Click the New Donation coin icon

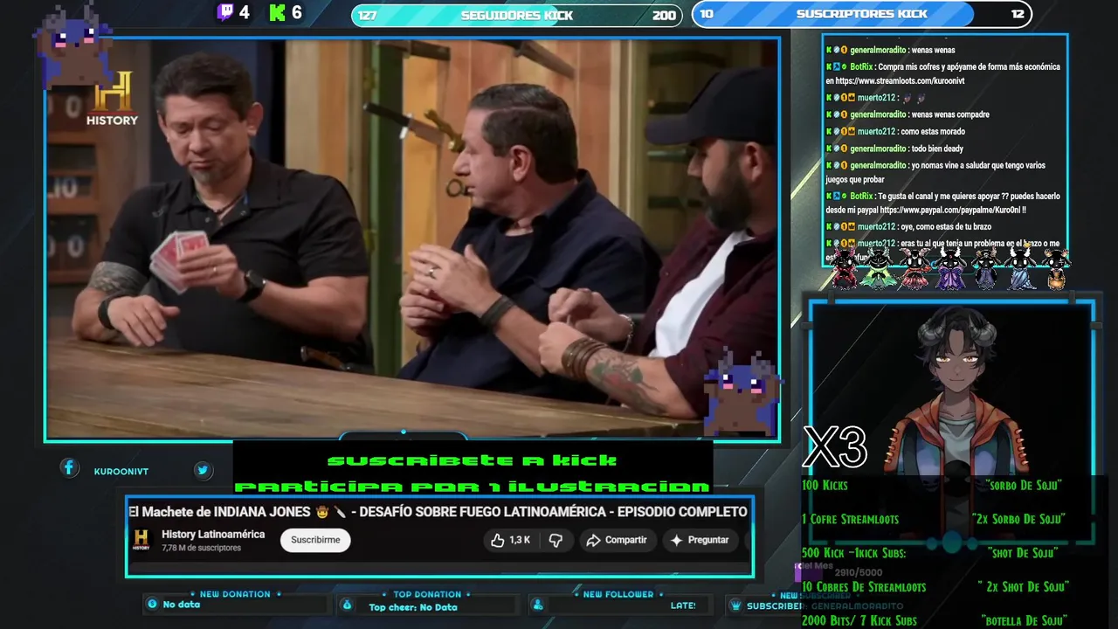pos(153,605)
